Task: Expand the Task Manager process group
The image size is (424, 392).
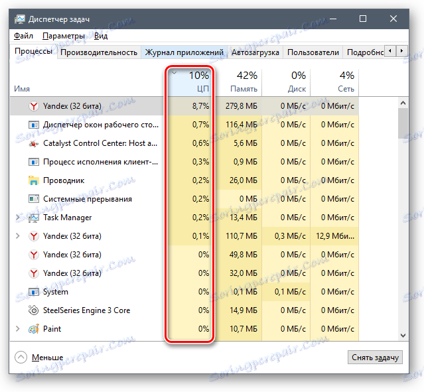Action: (x=18, y=218)
